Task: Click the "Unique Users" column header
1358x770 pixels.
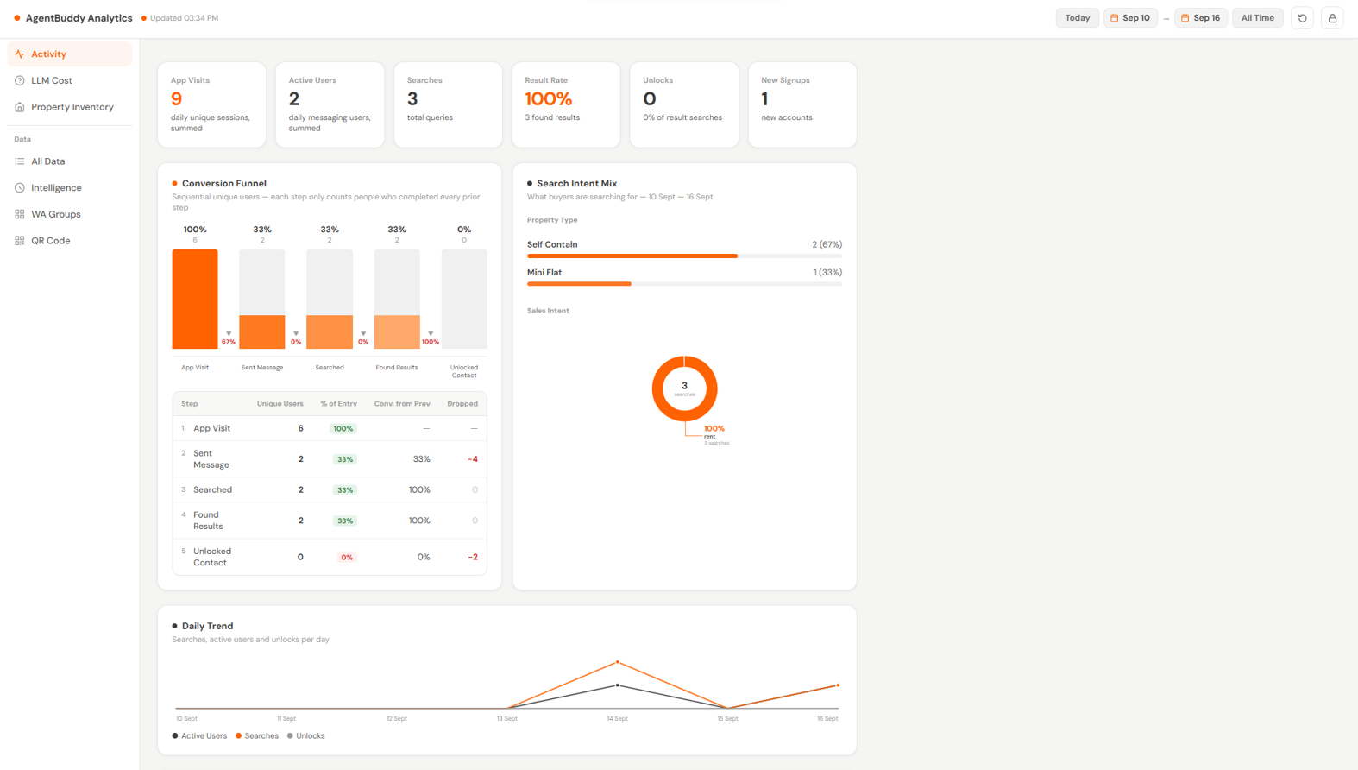Action: (280, 404)
